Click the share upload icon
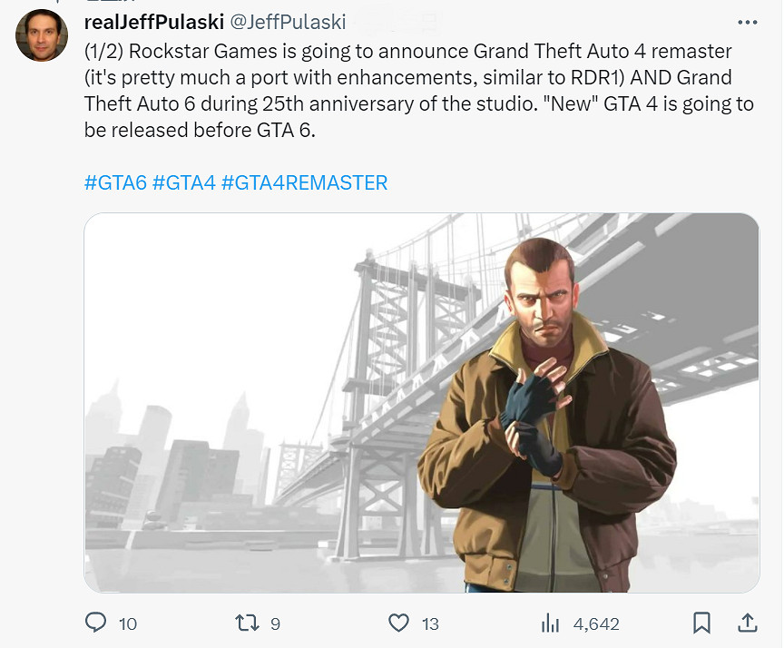Viewport: 784px width, 648px height. point(748,623)
